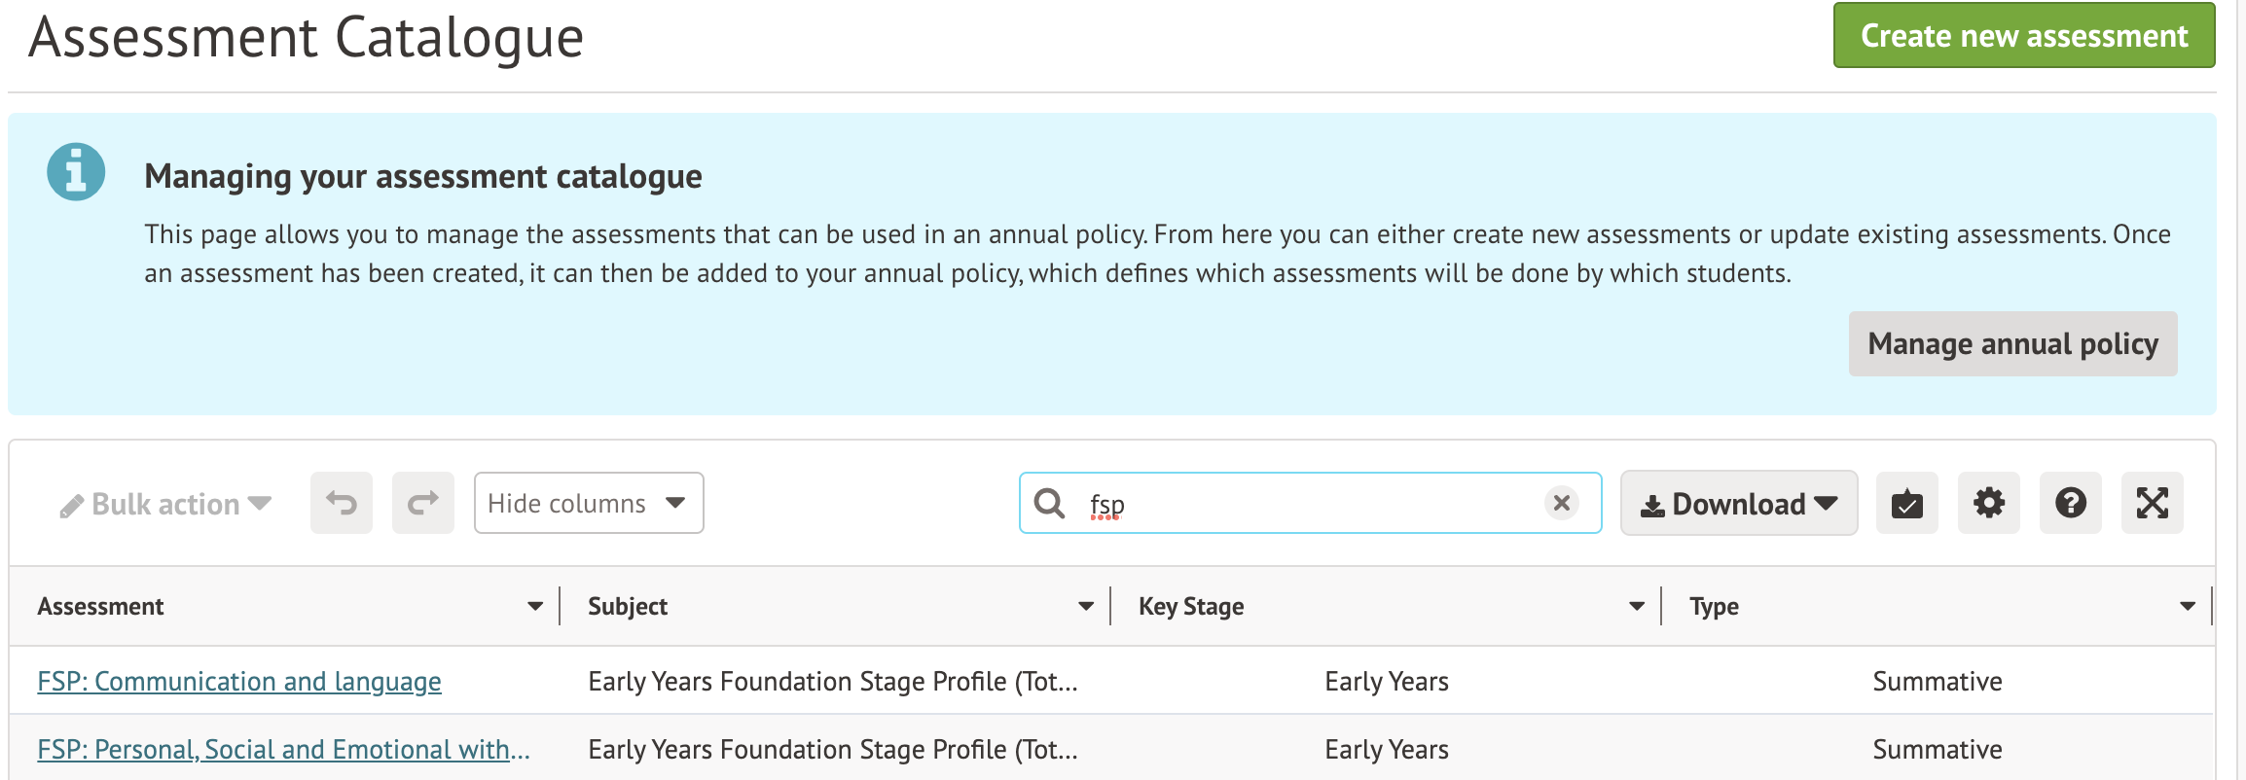Clear the fsp search text

(x=1561, y=503)
